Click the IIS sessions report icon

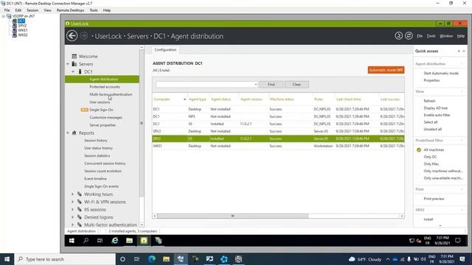click(80, 209)
